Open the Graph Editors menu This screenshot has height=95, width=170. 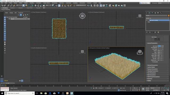pos(47,3)
